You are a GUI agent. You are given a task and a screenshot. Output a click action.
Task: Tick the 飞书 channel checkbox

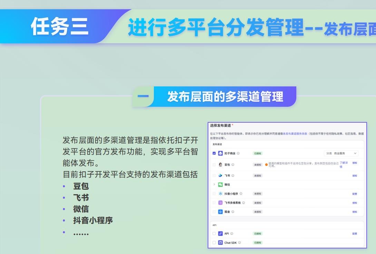click(x=214, y=176)
